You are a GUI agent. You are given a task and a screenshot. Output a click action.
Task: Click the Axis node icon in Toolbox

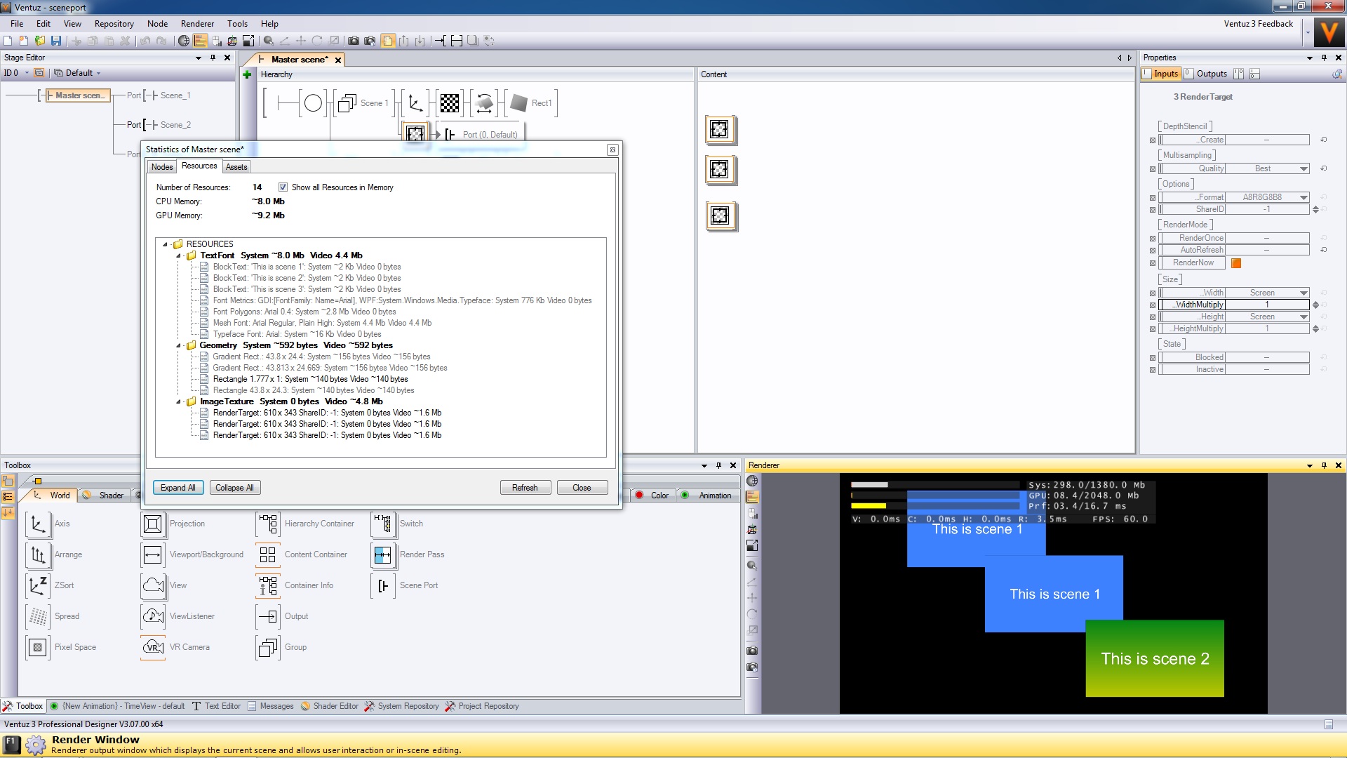(38, 524)
